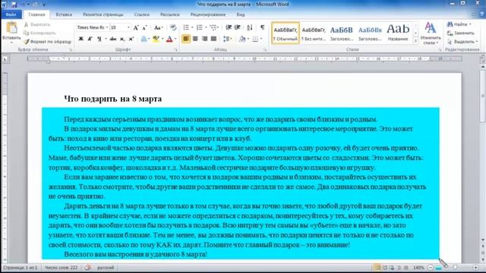Screen dimensions: 486x273
Task: Click the font color red A swatch
Action: (169, 39)
